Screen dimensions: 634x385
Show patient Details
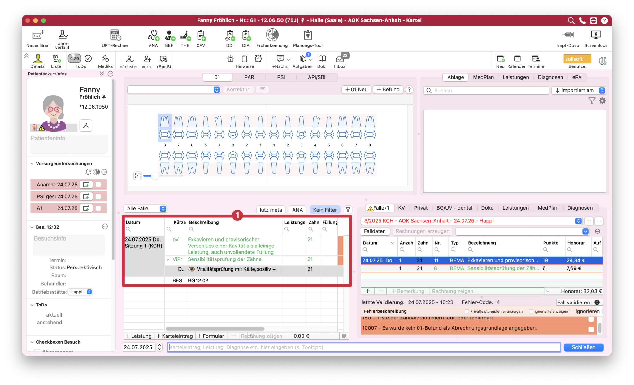(x=37, y=61)
